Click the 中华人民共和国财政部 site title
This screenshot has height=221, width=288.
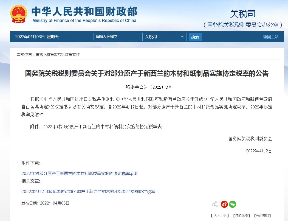pyautogui.click(x=84, y=12)
